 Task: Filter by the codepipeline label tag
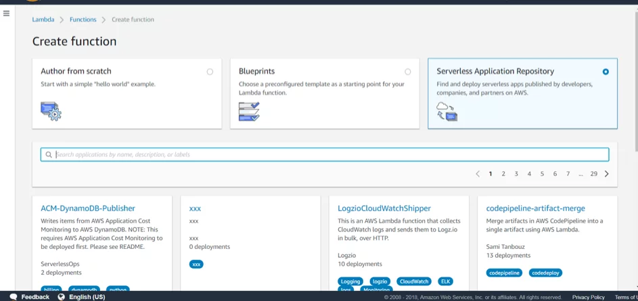click(505, 273)
